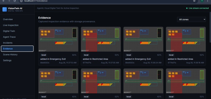Open evidence thumbnail dated 11:36:24 AM

click(x=143, y=39)
